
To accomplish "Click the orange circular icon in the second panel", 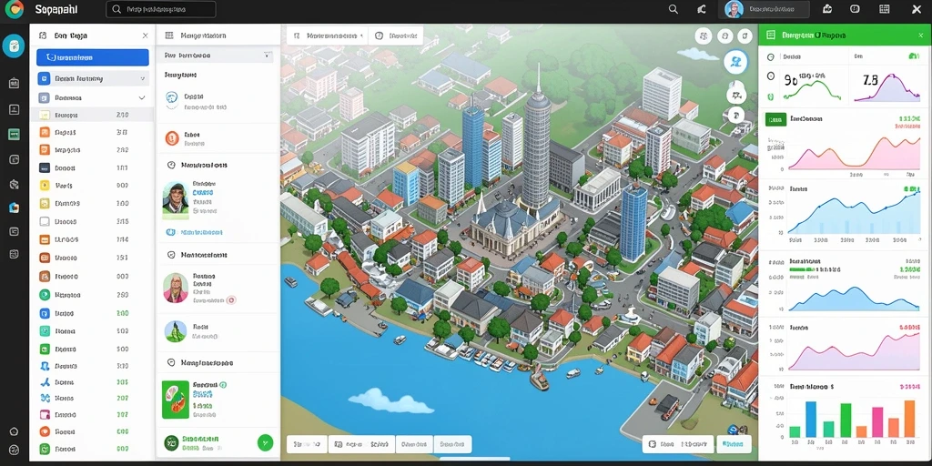I will 172,138.
